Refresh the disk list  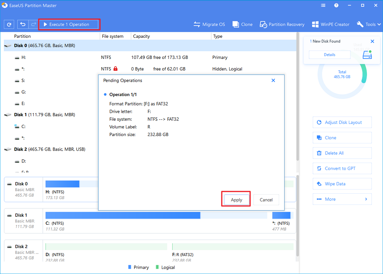(x=9, y=24)
